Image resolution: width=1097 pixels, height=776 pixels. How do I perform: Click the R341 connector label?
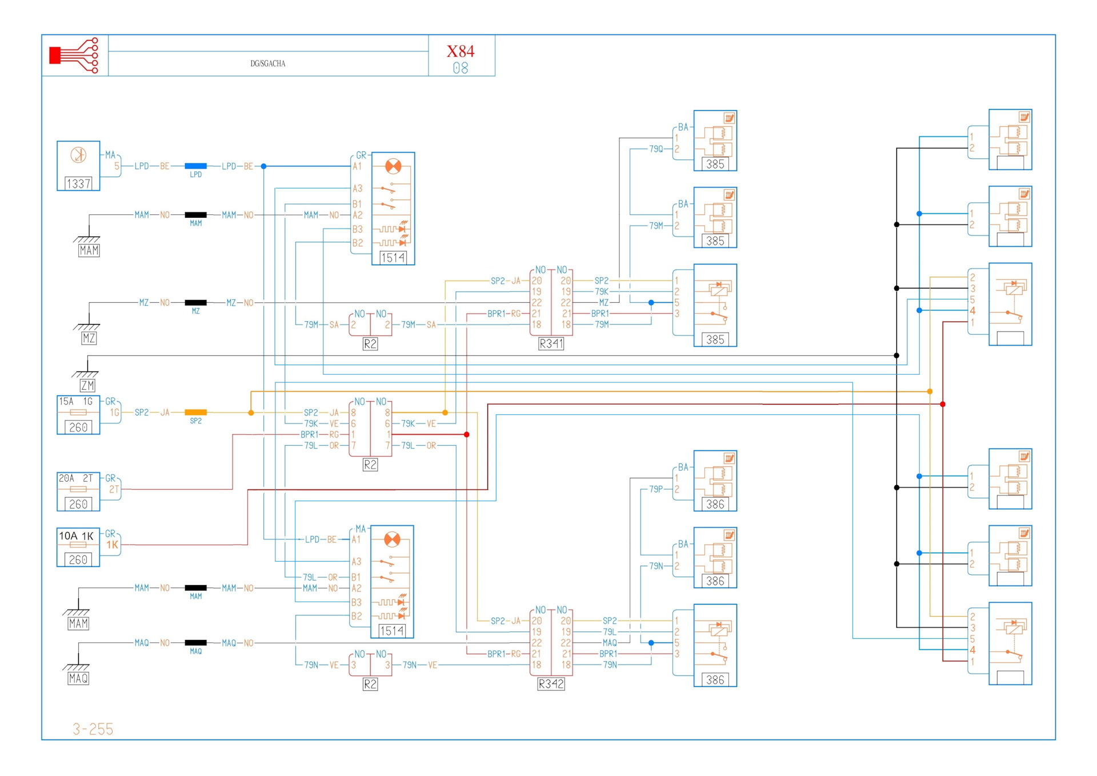click(551, 344)
